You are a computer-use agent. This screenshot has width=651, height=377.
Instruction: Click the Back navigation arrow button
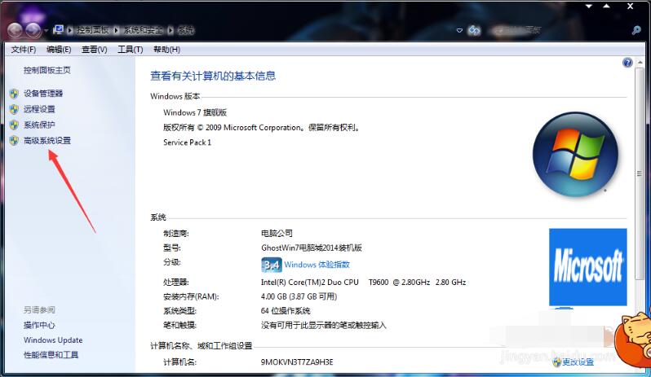15,30
